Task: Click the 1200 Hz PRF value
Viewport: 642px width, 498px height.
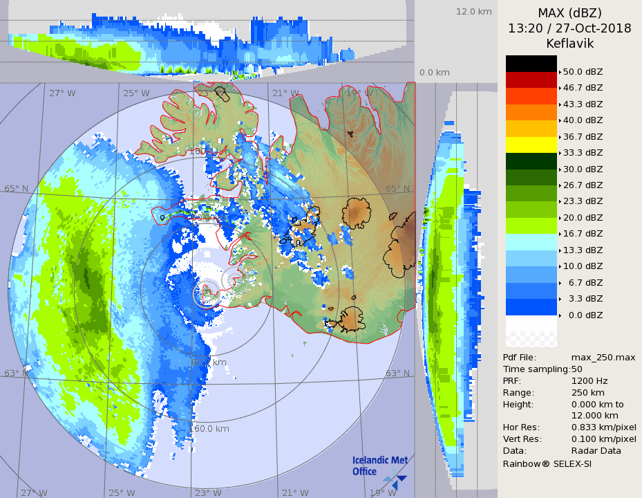Action: click(x=589, y=380)
